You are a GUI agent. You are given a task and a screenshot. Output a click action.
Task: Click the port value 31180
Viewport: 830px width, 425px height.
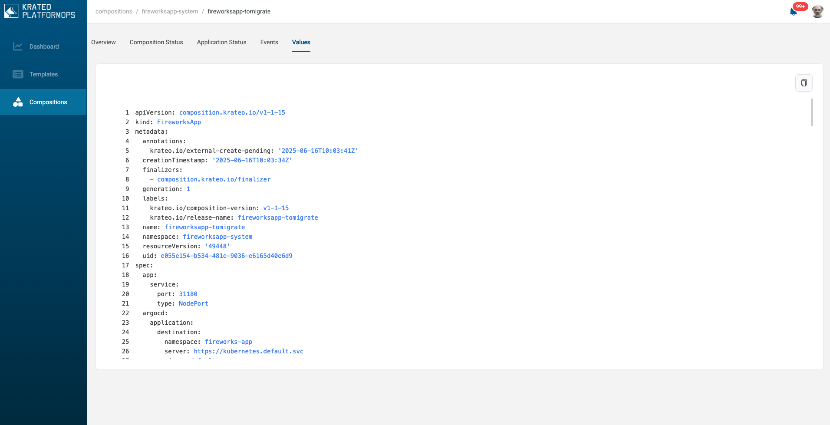[188, 294]
